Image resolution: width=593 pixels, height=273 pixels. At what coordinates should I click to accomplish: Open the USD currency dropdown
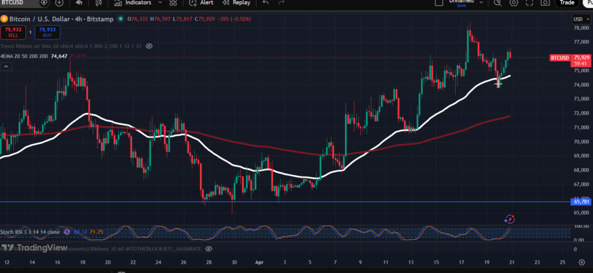pos(579,19)
